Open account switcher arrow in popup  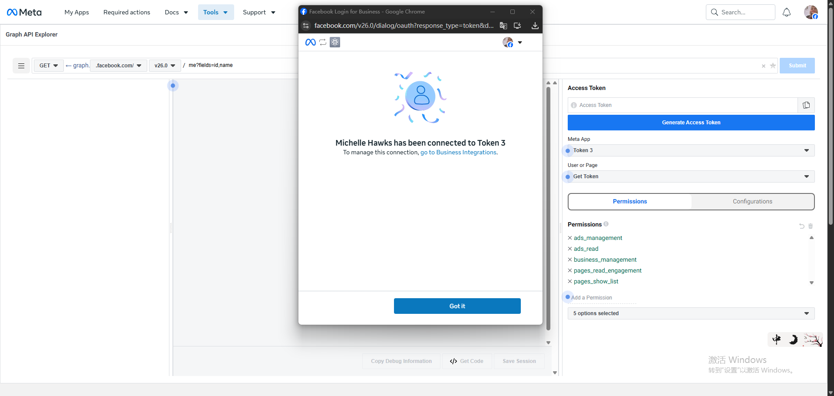(x=520, y=43)
